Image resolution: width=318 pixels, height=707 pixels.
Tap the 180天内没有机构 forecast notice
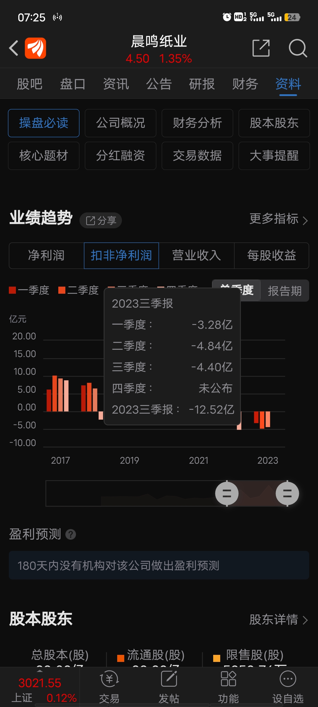pyautogui.click(x=159, y=565)
